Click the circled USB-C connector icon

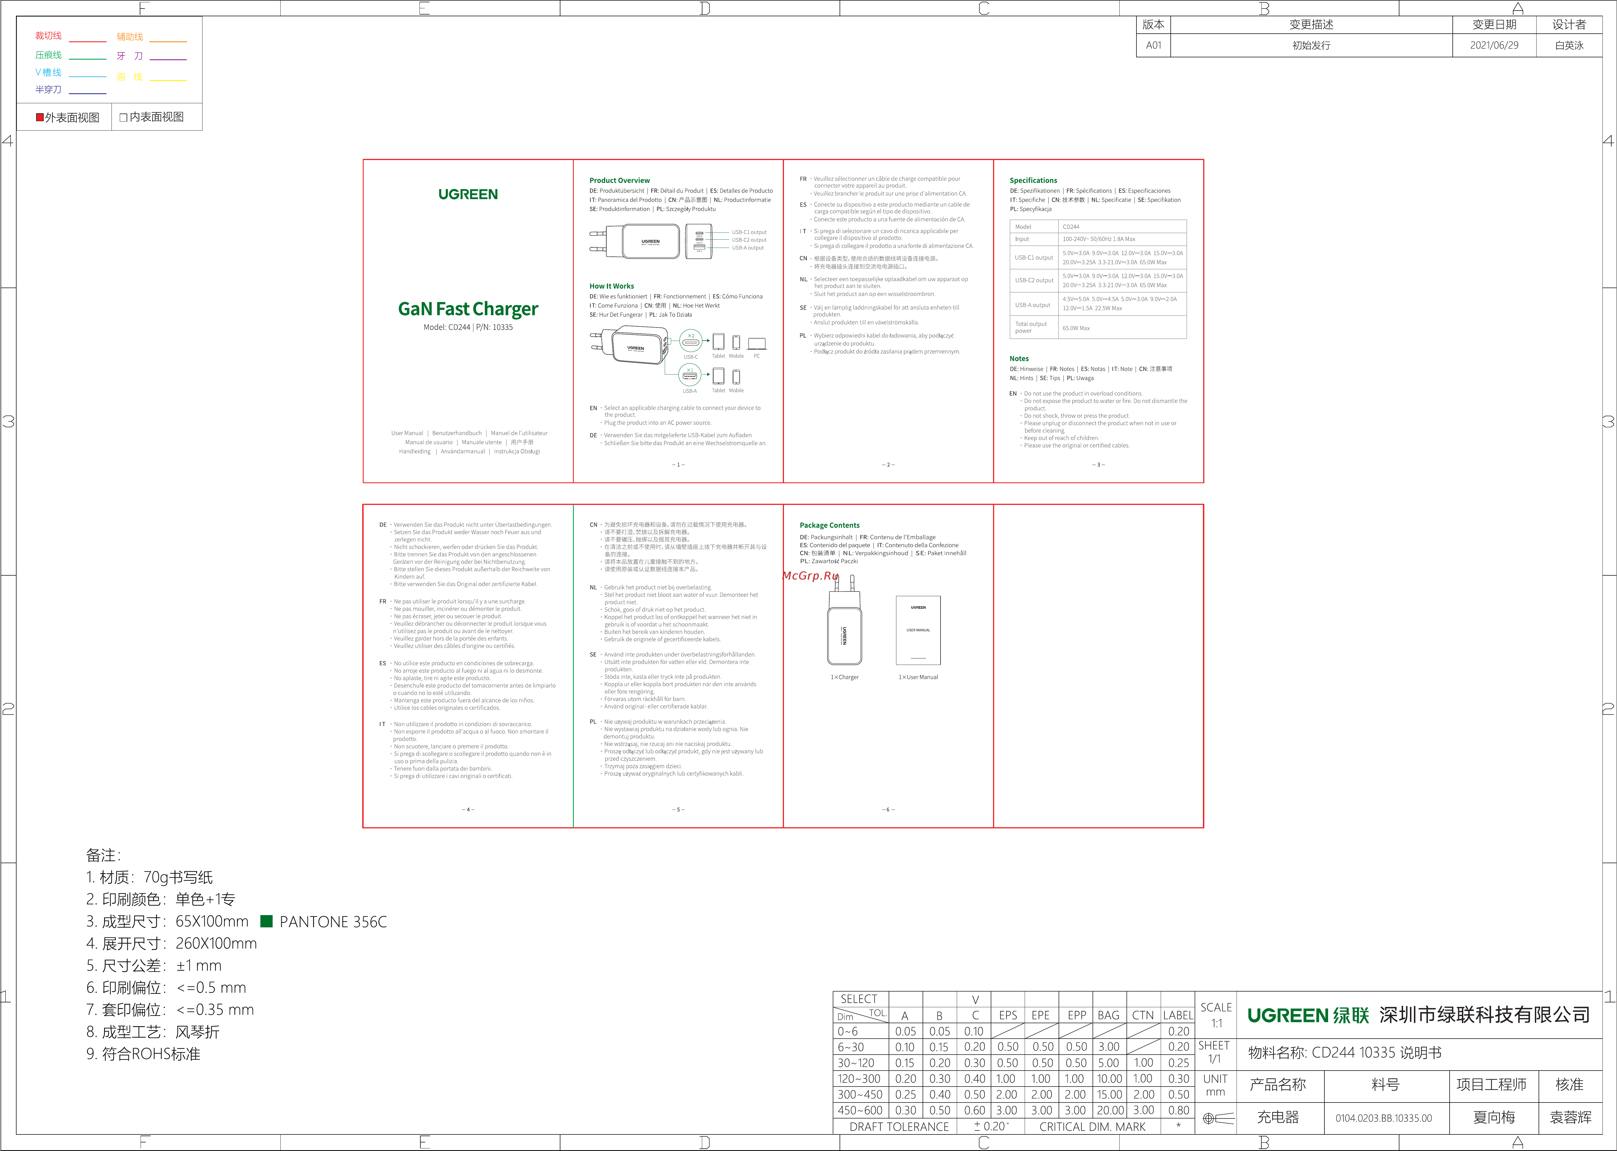click(691, 341)
